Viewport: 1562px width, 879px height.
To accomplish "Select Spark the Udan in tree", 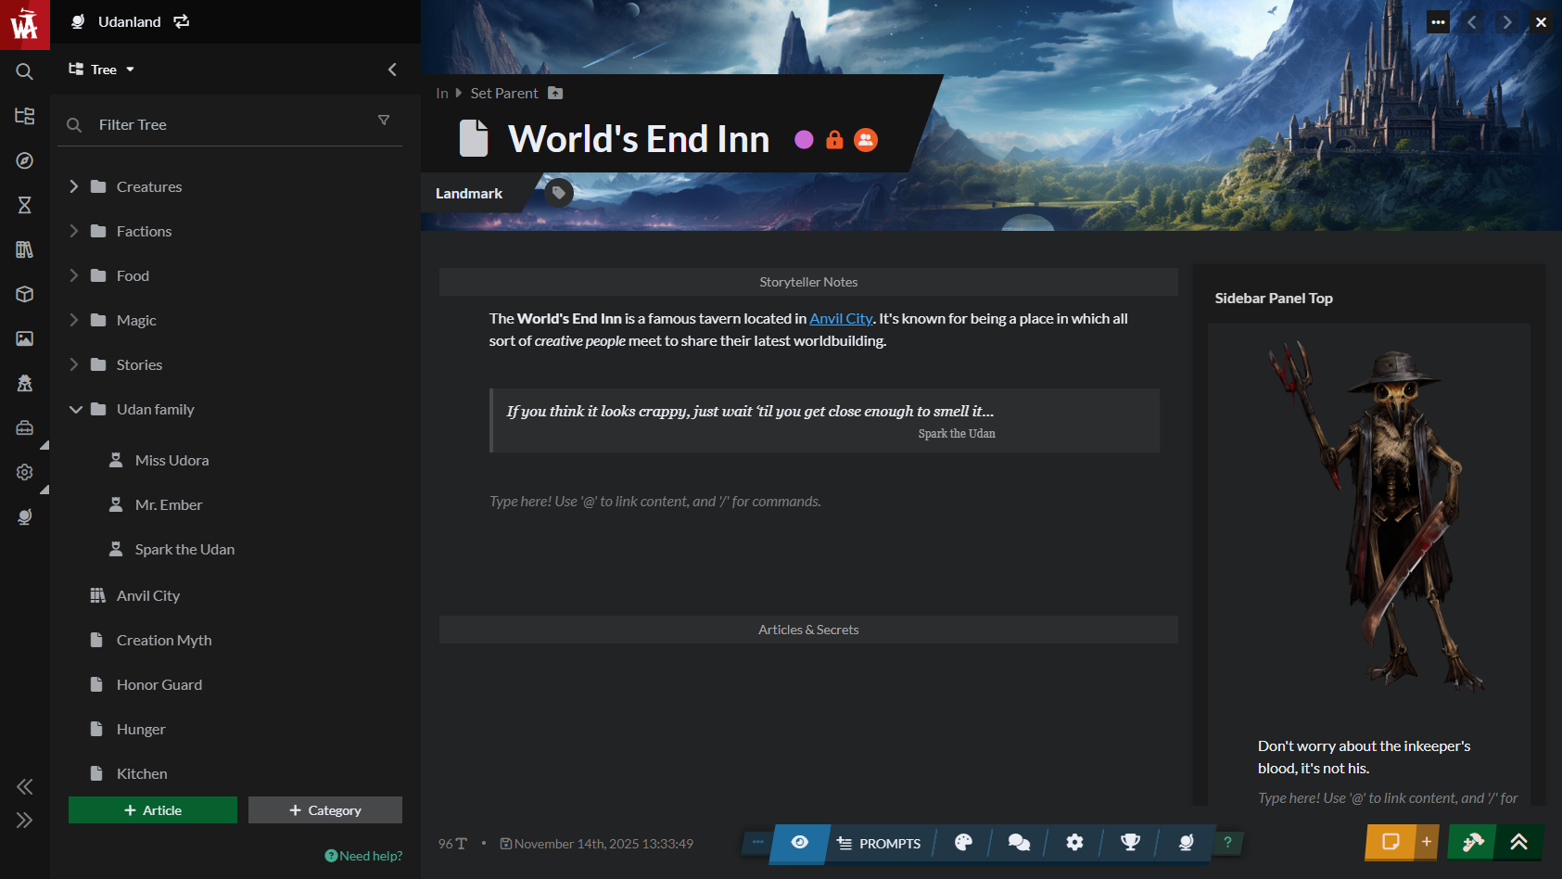I will 184,549.
